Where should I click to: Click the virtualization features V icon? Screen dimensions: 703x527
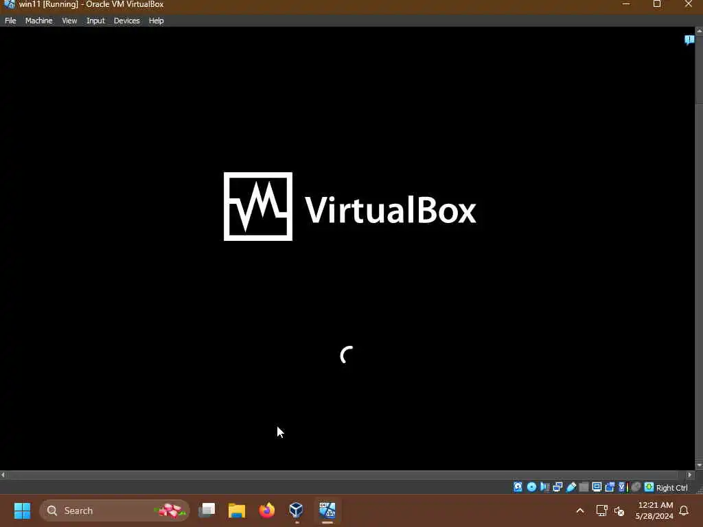click(x=623, y=487)
